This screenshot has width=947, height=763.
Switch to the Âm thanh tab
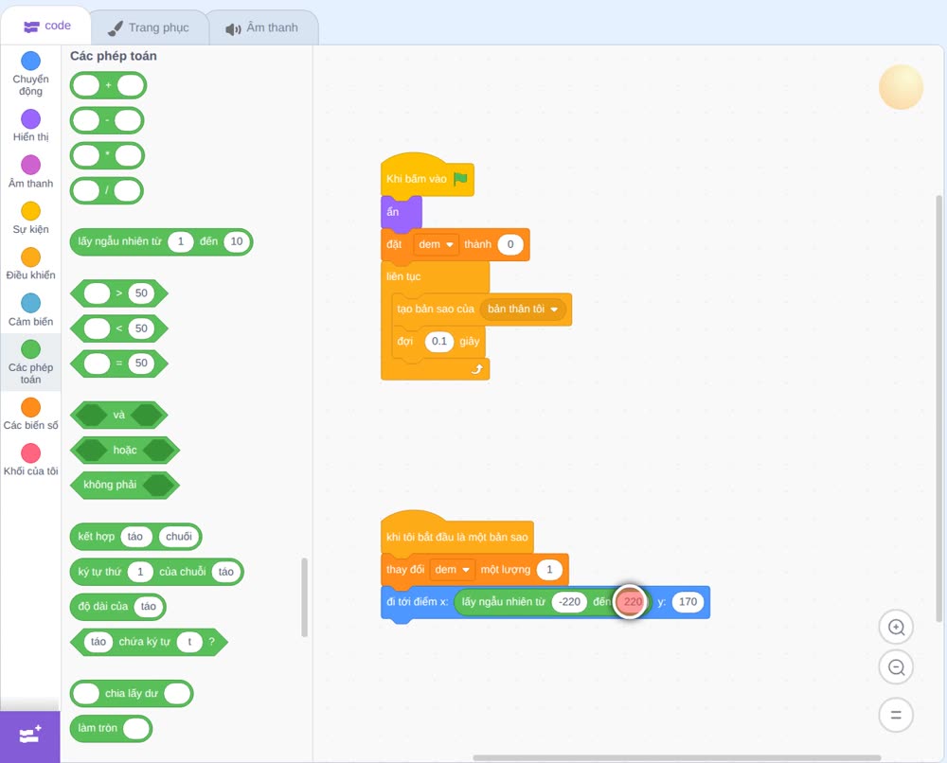(x=262, y=27)
